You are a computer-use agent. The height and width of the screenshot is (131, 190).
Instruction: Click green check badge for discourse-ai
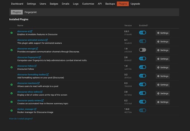[12, 33]
